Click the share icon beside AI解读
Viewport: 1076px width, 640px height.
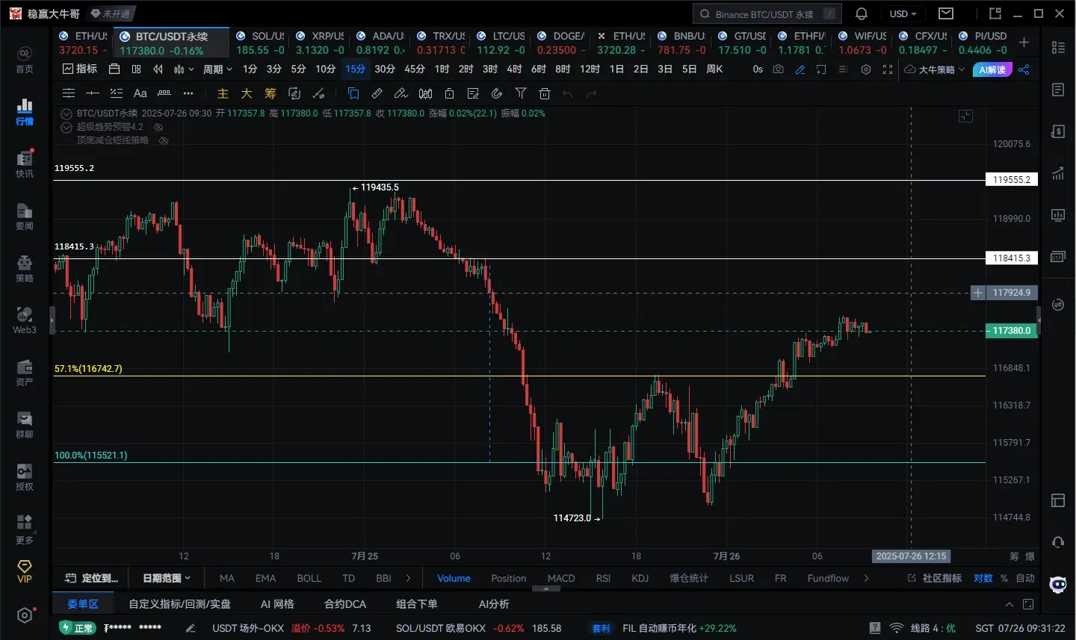[1024, 69]
